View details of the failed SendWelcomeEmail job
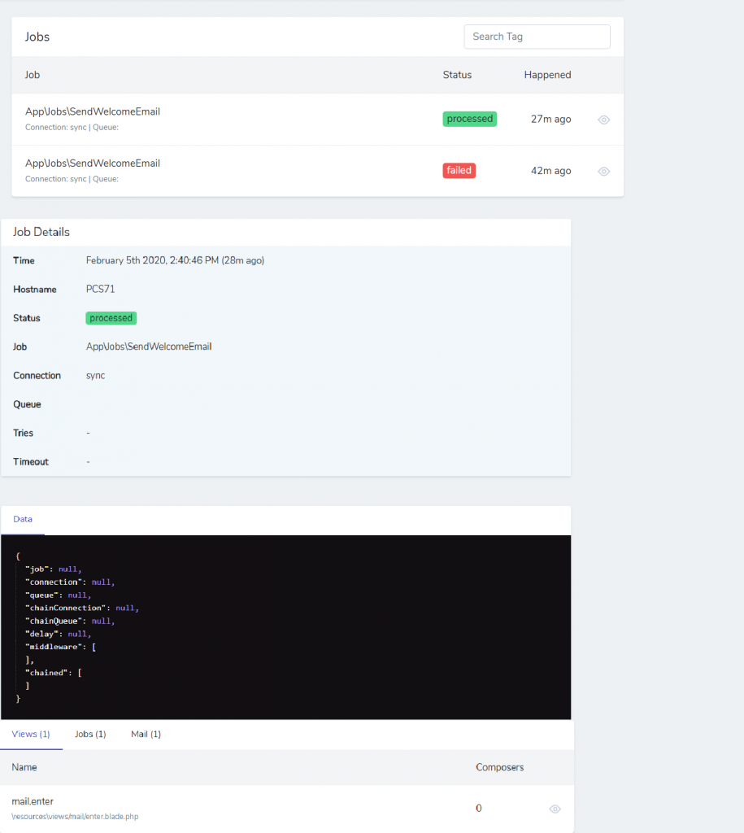The height and width of the screenshot is (833, 744). click(x=604, y=171)
